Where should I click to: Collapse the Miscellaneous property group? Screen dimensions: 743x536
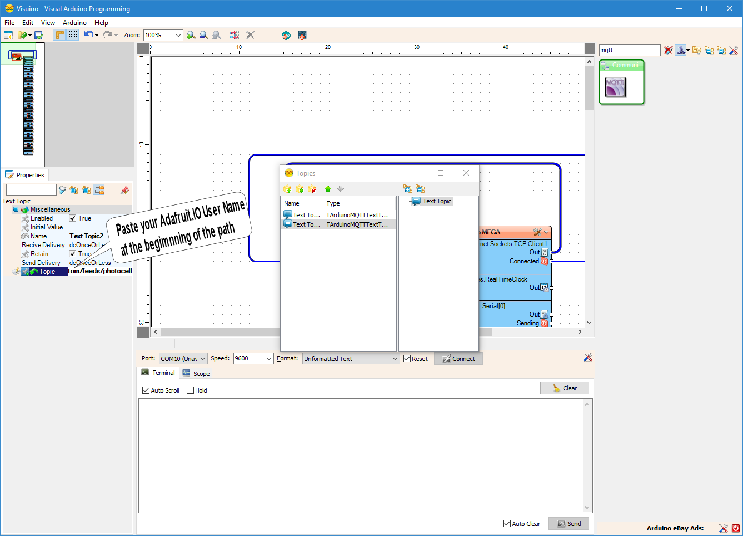pos(16,209)
